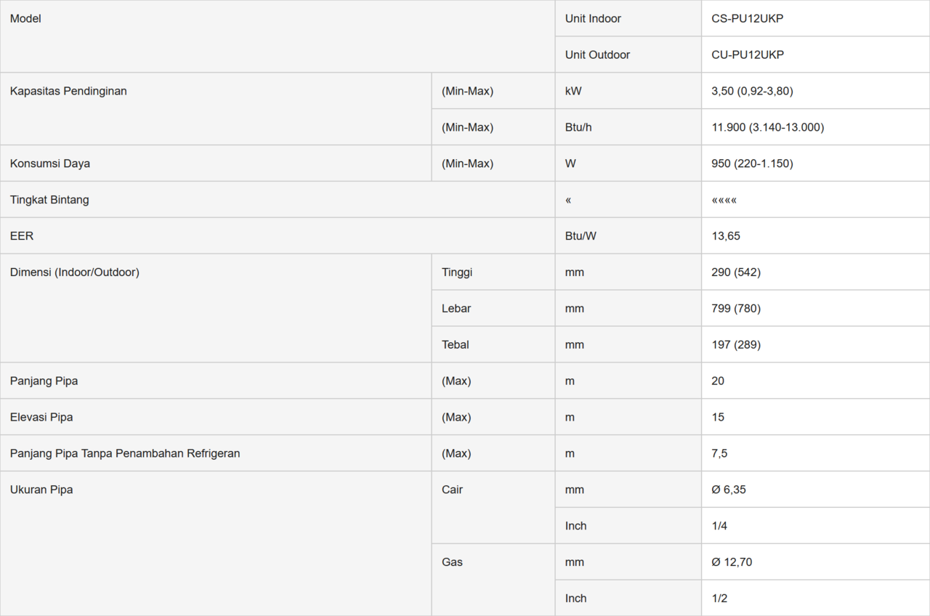Select the four-star rating value cell
The width and height of the screenshot is (930, 616).
pyautogui.click(x=724, y=200)
